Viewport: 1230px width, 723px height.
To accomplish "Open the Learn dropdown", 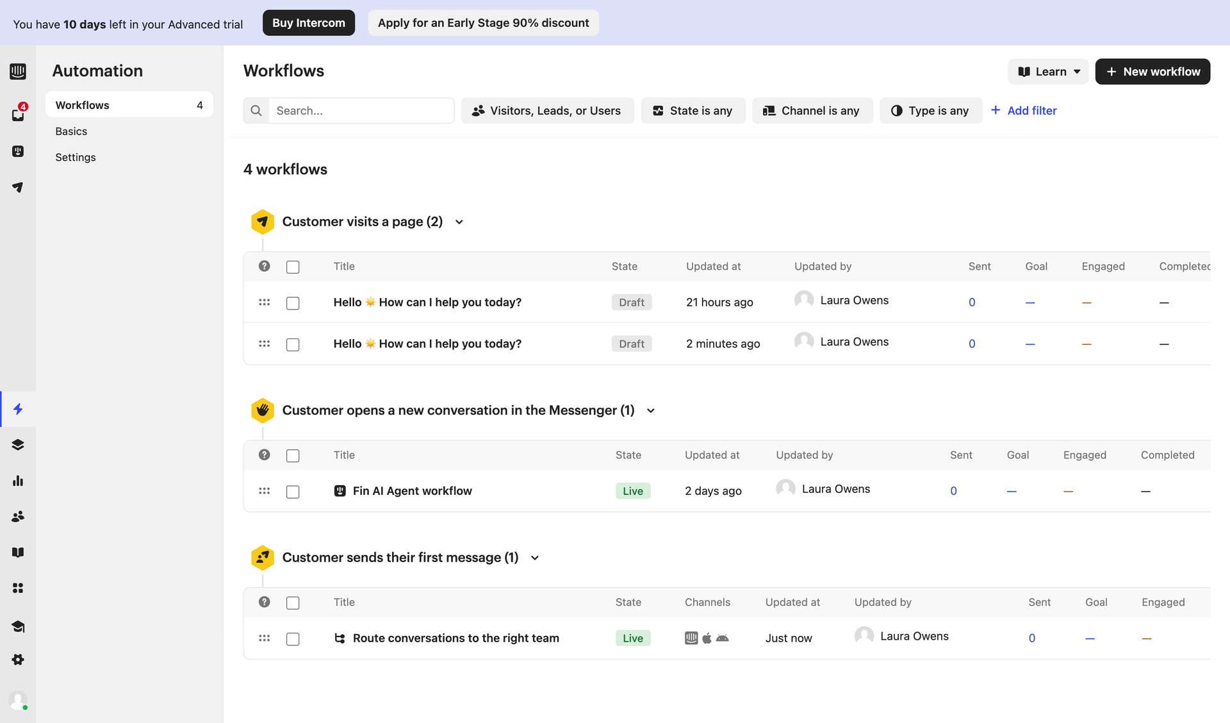I will pyautogui.click(x=1048, y=71).
